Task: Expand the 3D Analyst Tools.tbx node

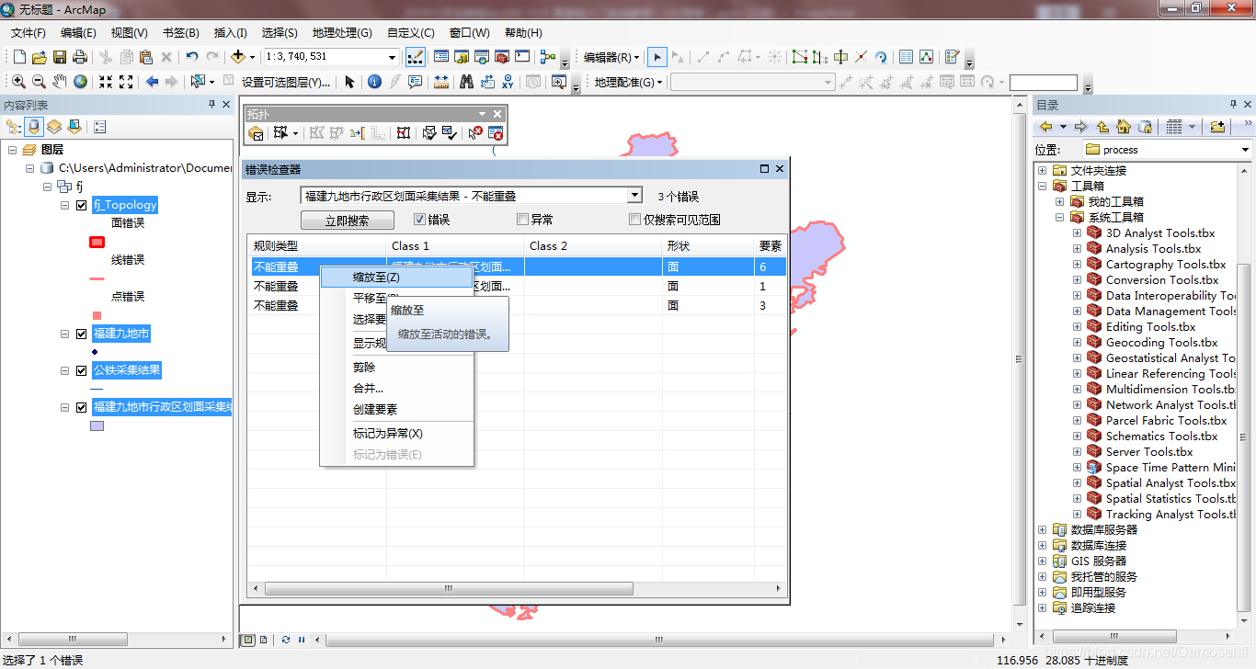Action: point(1077,232)
